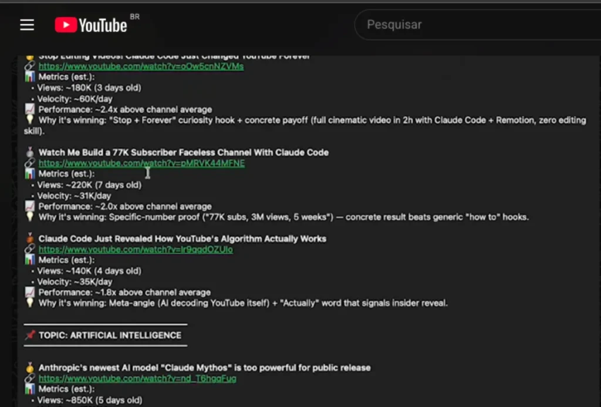Click bar chart icon above 'Views: ~850K'
Screen dimensions: 601x407
pos(30,389)
